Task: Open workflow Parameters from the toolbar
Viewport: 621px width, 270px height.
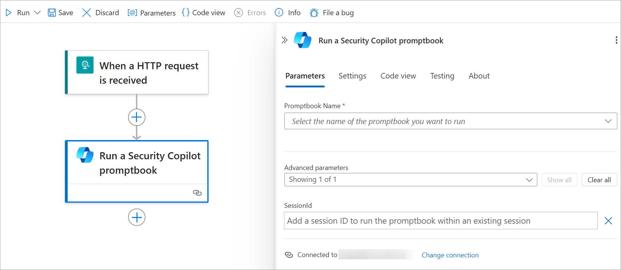Action: tap(151, 13)
